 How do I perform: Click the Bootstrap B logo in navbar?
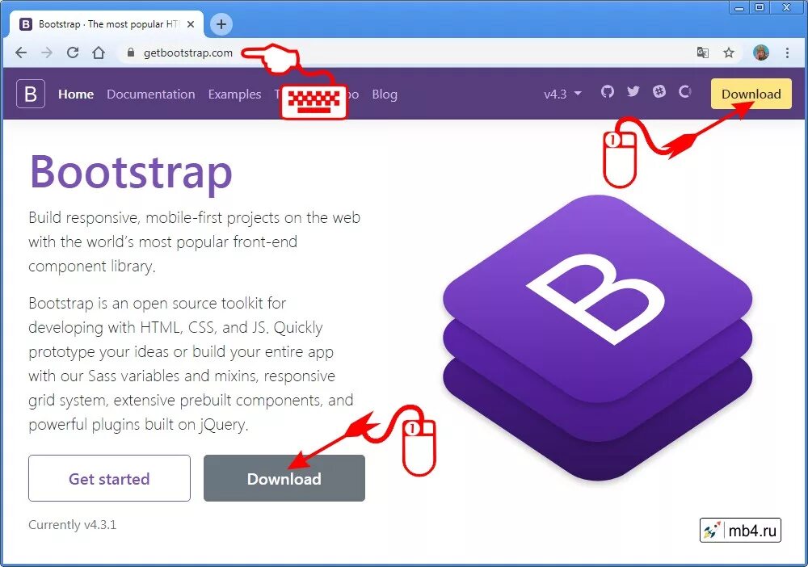coord(31,94)
